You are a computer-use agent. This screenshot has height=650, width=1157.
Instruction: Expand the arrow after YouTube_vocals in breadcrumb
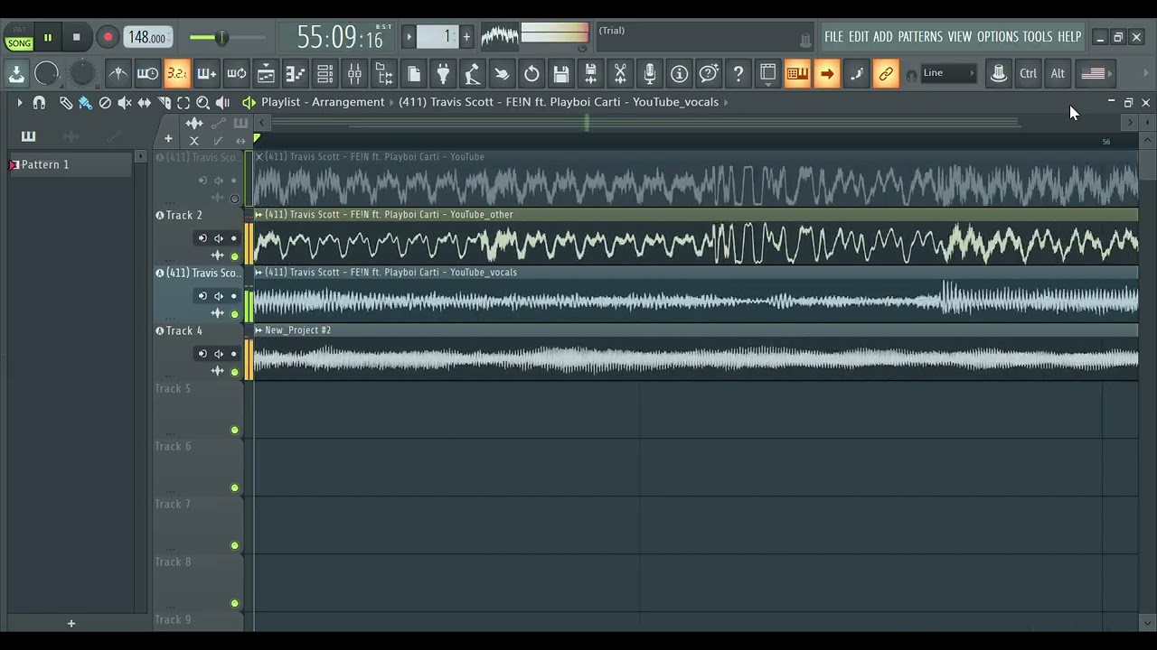point(725,102)
